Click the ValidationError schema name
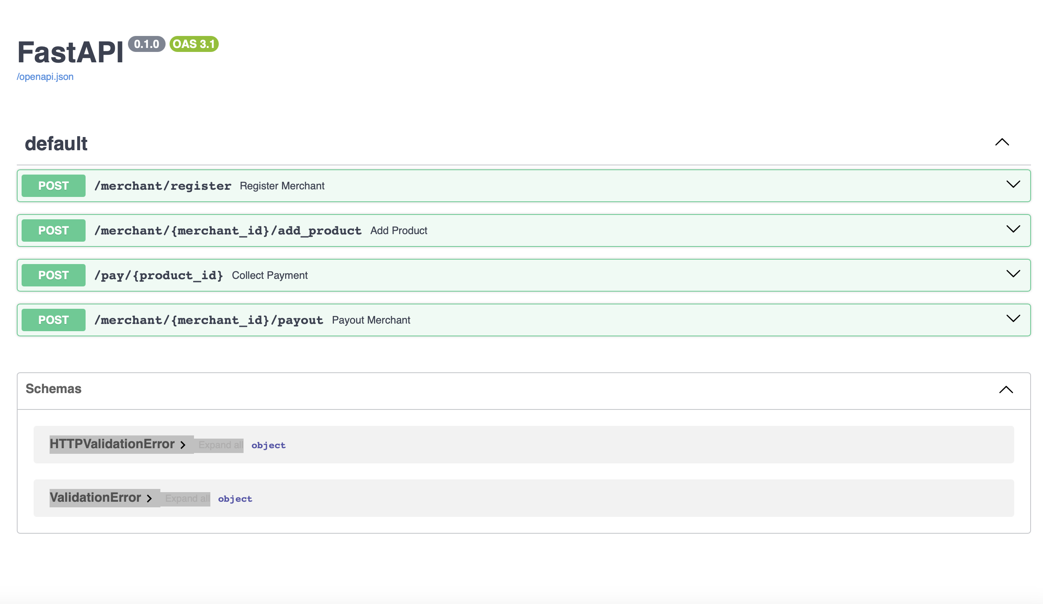The height and width of the screenshot is (604, 1043). pyautogui.click(x=95, y=497)
